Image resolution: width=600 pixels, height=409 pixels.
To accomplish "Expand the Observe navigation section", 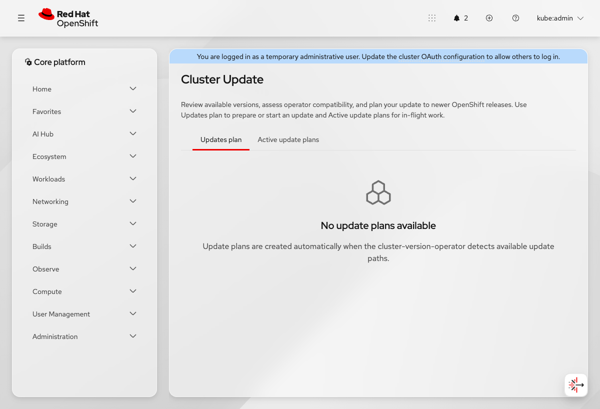I will (84, 269).
